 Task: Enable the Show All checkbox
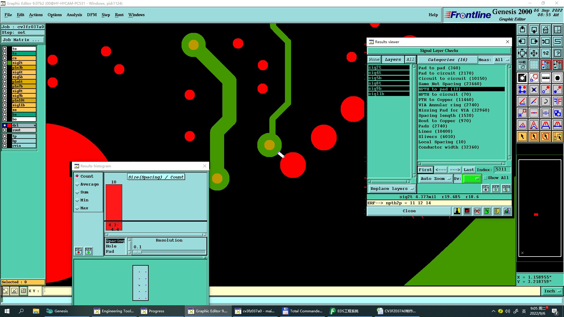[485, 178]
